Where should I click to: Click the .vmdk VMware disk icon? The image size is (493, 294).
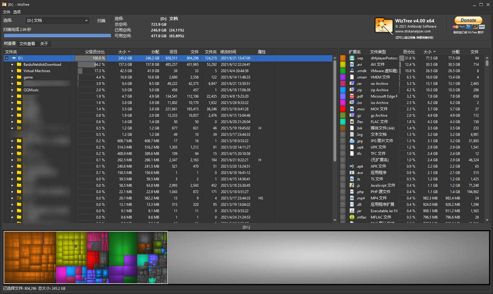pyautogui.click(x=352, y=71)
